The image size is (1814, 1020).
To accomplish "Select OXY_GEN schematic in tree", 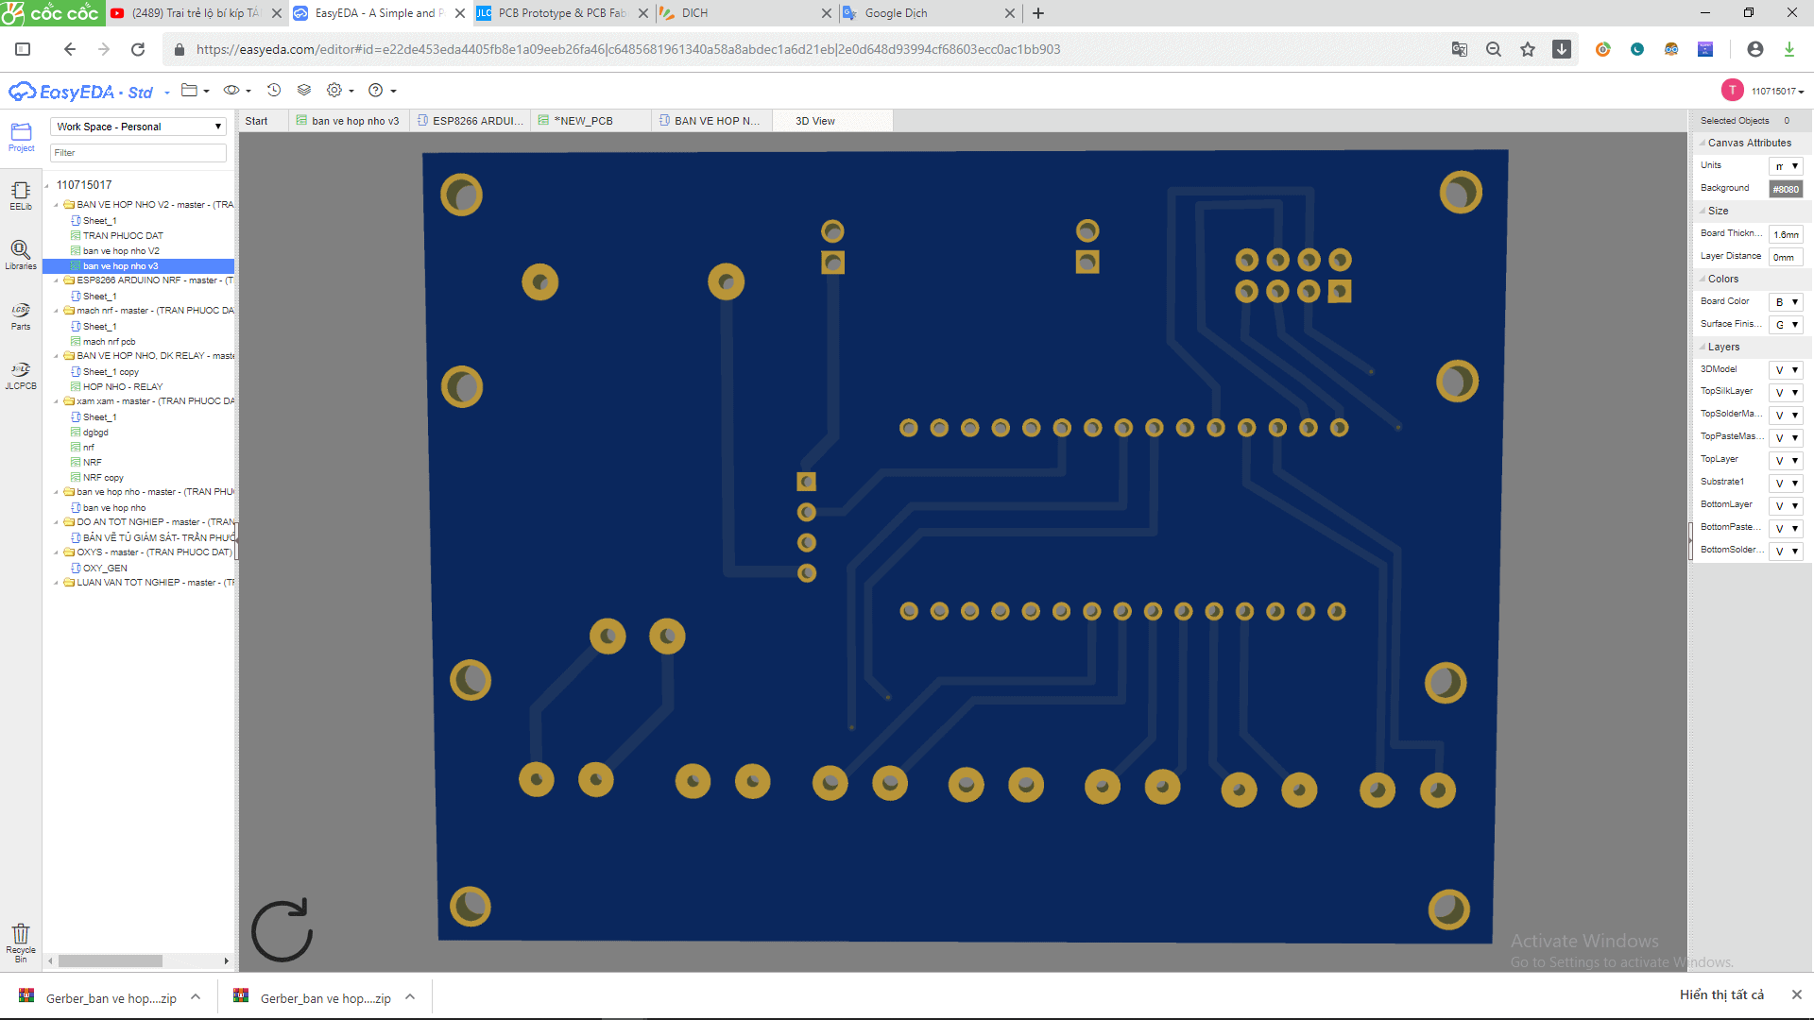I will 99,569.
